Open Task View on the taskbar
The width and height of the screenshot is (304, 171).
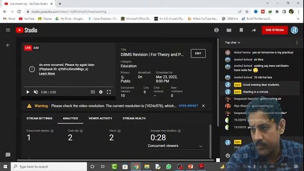coord(103,167)
